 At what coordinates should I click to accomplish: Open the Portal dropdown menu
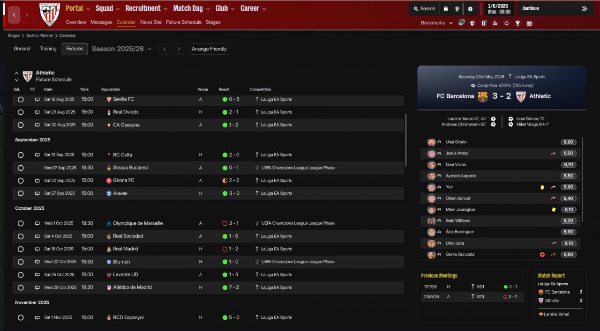[78, 8]
